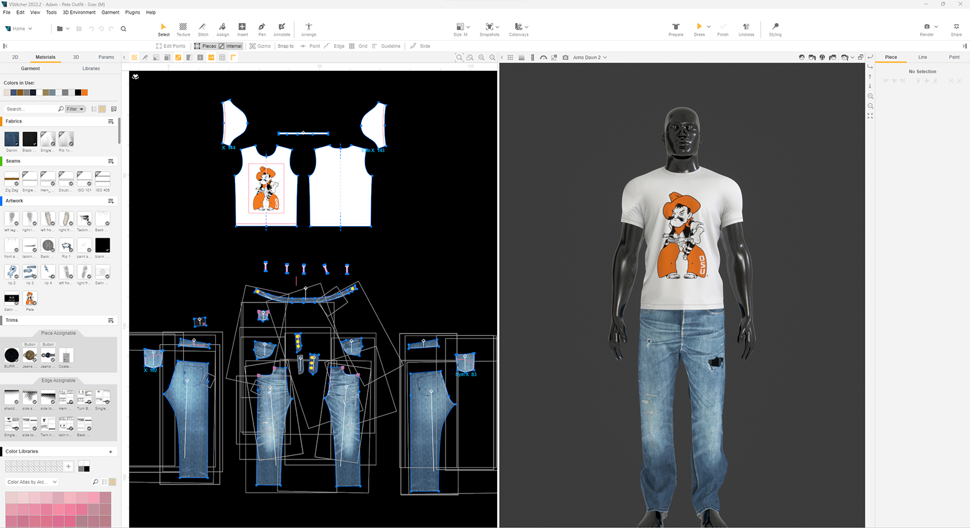This screenshot has height=528, width=970.
Task: Open the 3D Environment menu
Action: (x=79, y=12)
